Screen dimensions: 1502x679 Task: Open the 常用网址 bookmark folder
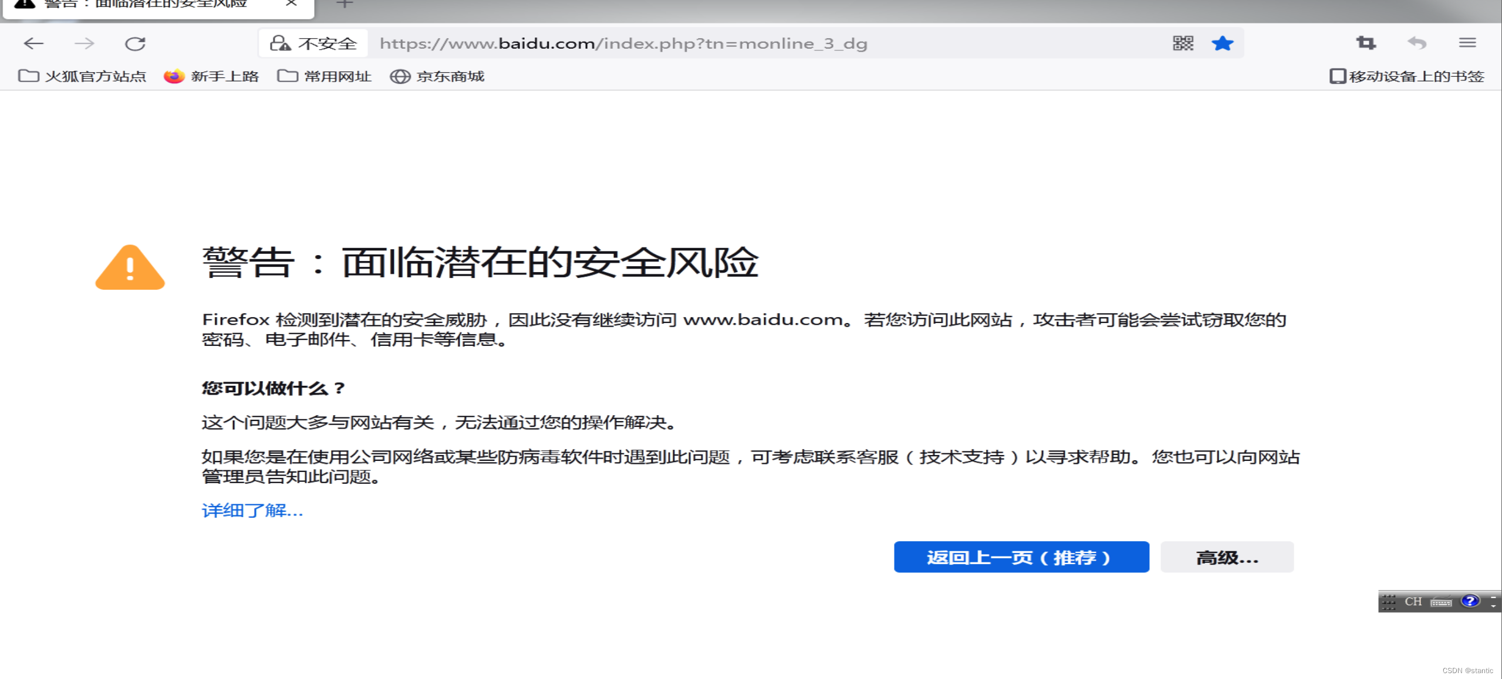(325, 76)
